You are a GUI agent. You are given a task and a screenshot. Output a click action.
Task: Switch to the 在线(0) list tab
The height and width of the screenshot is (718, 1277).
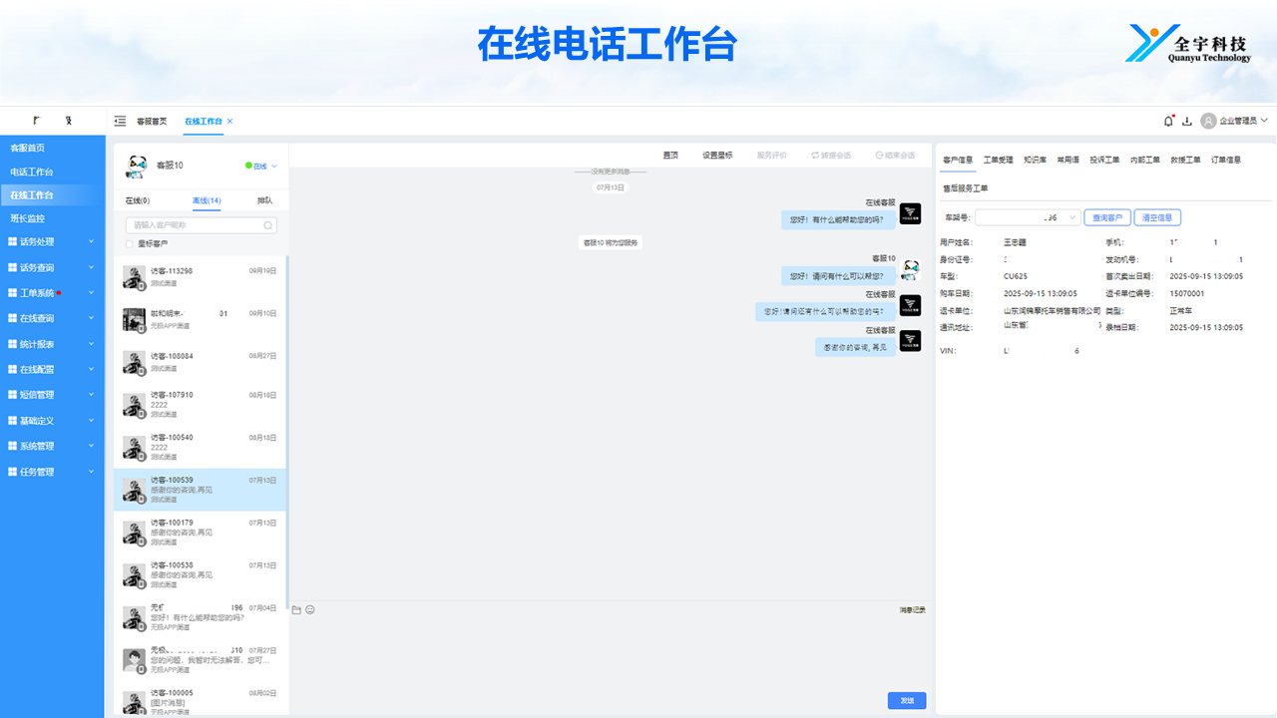pos(138,200)
